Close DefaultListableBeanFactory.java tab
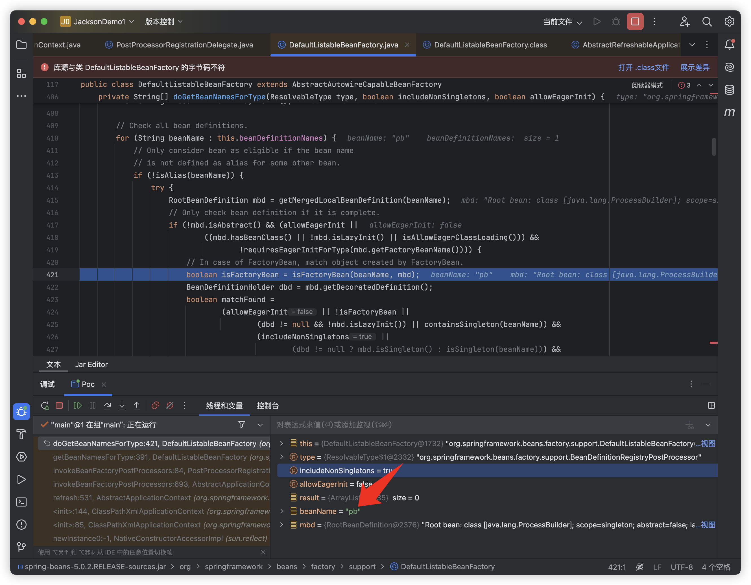Screen dimensions: 751x585 coord(407,45)
